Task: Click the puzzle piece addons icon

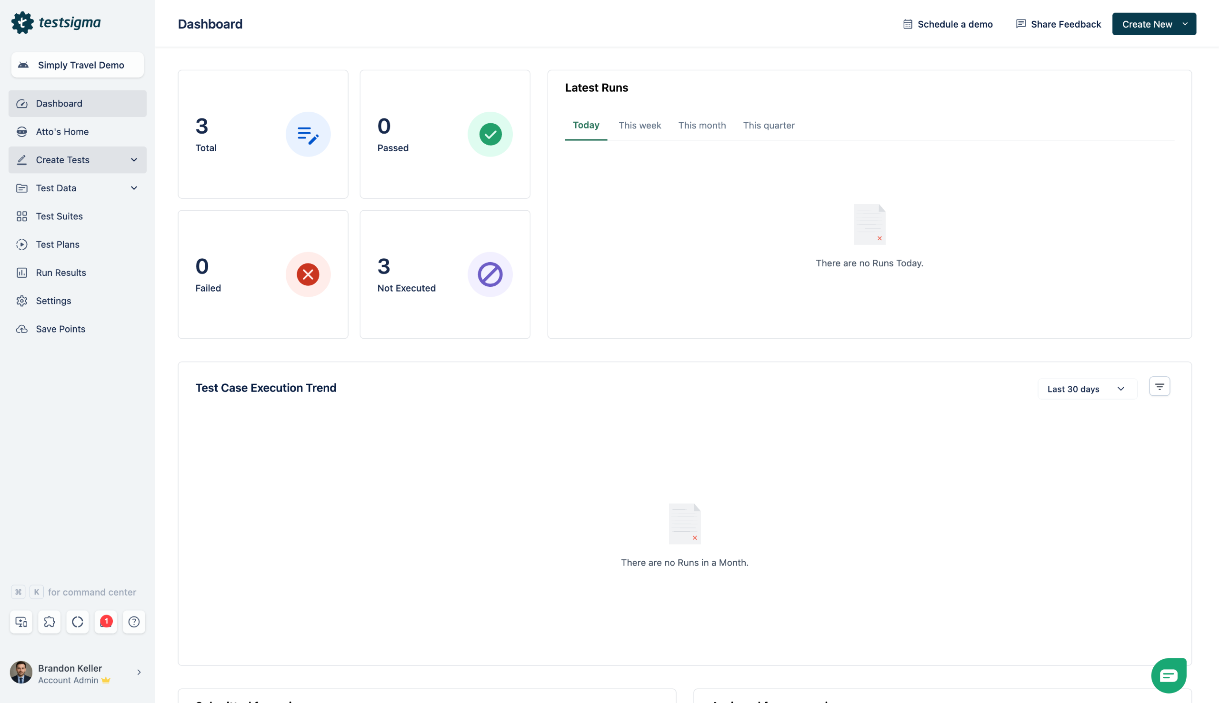Action: point(50,621)
